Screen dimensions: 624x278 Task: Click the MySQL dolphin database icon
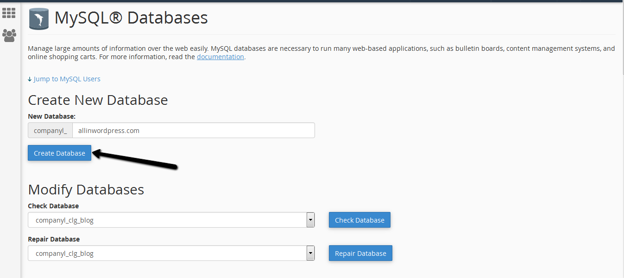pyautogui.click(x=39, y=19)
